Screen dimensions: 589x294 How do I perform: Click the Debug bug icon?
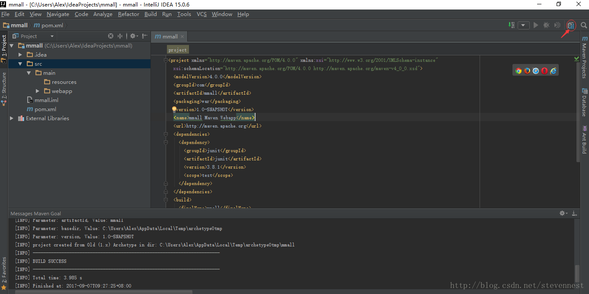547,26
